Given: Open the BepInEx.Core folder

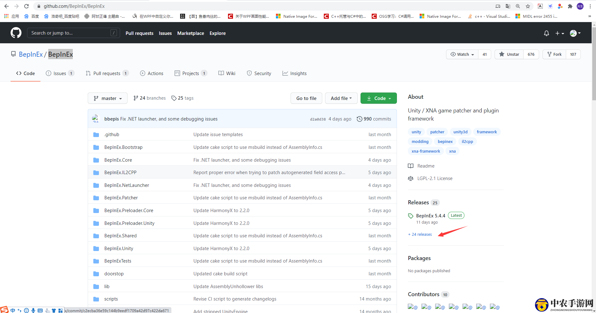Looking at the screenshot, I should point(118,160).
